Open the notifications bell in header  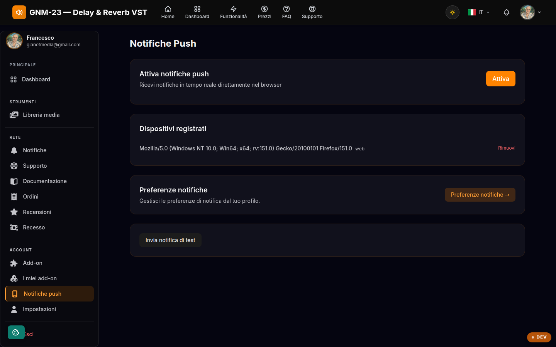[x=507, y=12]
